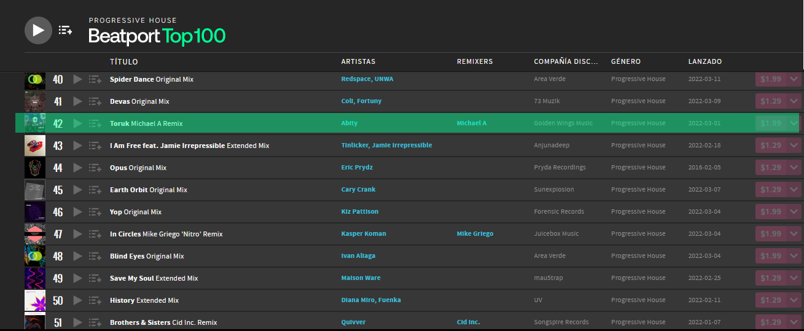Expand purchase options for Devas

[x=794, y=101]
